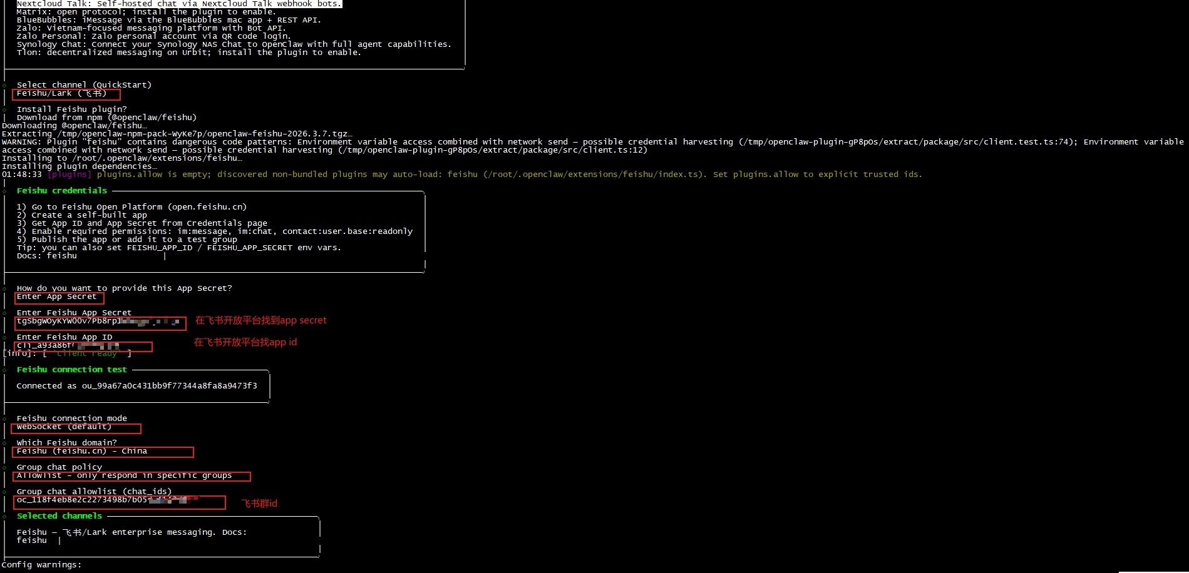Click the 'Connected as ou_99a67...' line
Screen dimensions: 1189x573
pos(136,386)
